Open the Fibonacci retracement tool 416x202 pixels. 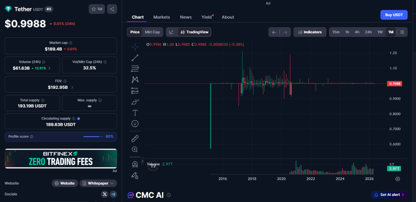135,69
